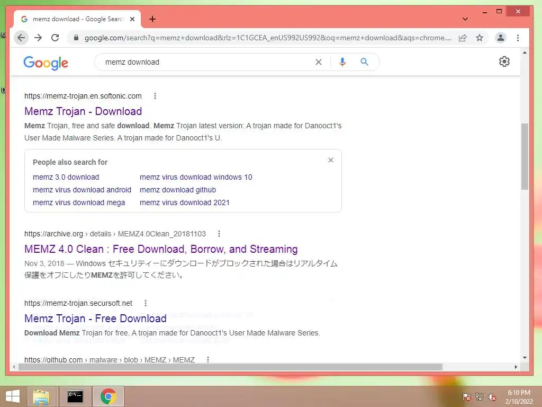Screen dimensions: 542x407
Task: Click vertical scrollbar thumb
Action: [x=525, y=156]
